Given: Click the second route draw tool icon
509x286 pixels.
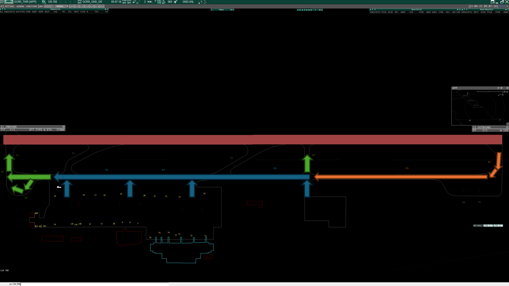Looking at the screenshot, I should point(205,2).
